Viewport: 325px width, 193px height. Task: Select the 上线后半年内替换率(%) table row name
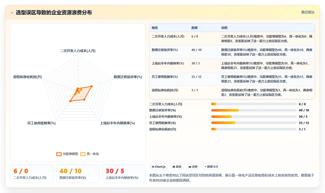(x=168, y=63)
